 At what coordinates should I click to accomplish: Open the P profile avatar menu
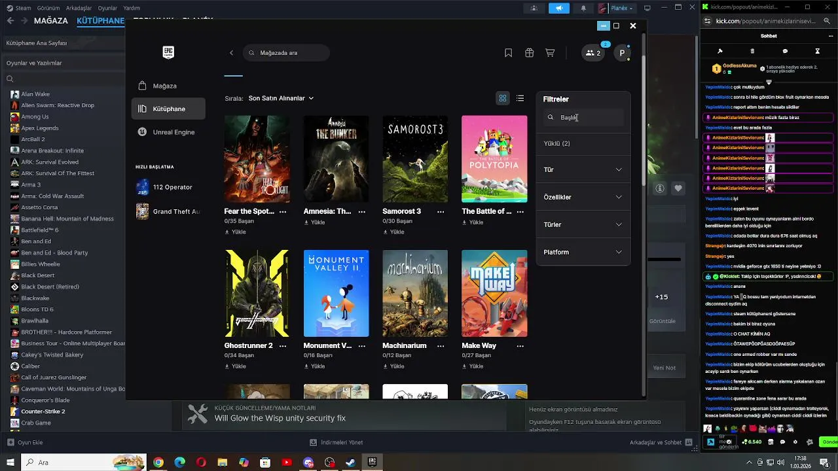622,53
